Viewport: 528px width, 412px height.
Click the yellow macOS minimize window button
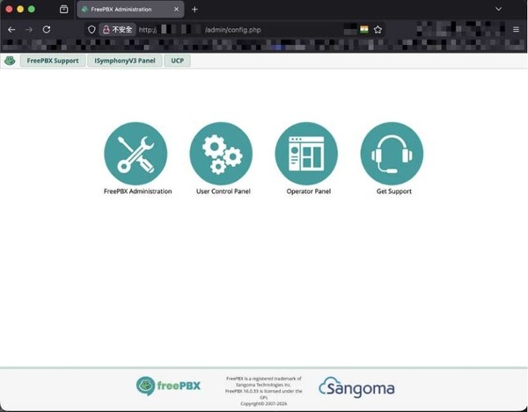(20, 9)
